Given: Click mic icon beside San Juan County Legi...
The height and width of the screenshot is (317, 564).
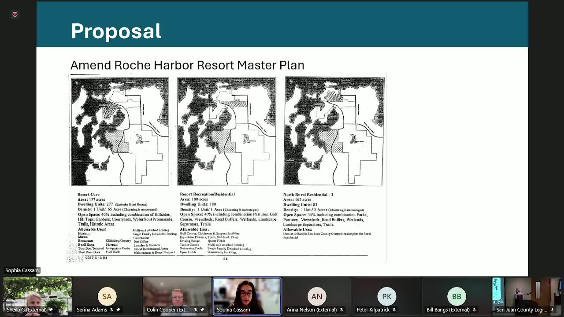Looking at the screenshot, I should click(x=552, y=310).
